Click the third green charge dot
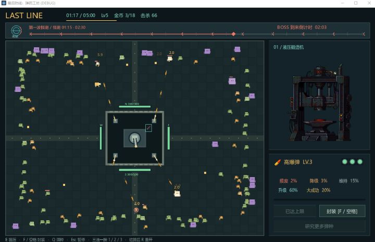This screenshot has height=242, width=375. point(360,162)
